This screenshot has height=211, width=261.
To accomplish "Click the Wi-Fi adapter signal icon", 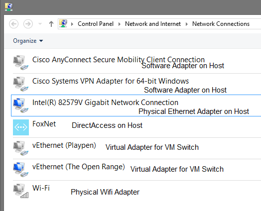I will coord(21,191).
